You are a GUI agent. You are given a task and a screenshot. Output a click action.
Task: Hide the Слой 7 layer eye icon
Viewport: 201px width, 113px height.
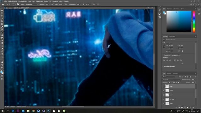click(x=163, y=87)
